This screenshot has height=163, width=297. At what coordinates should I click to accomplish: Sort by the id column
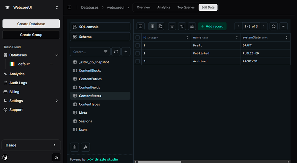click(x=187, y=37)
